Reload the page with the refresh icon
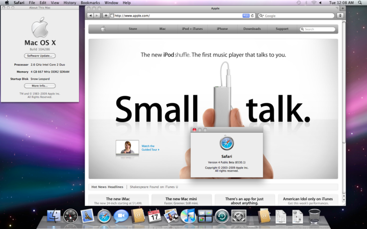The height and width of the screenshot is (229, 367). [252, 16]
